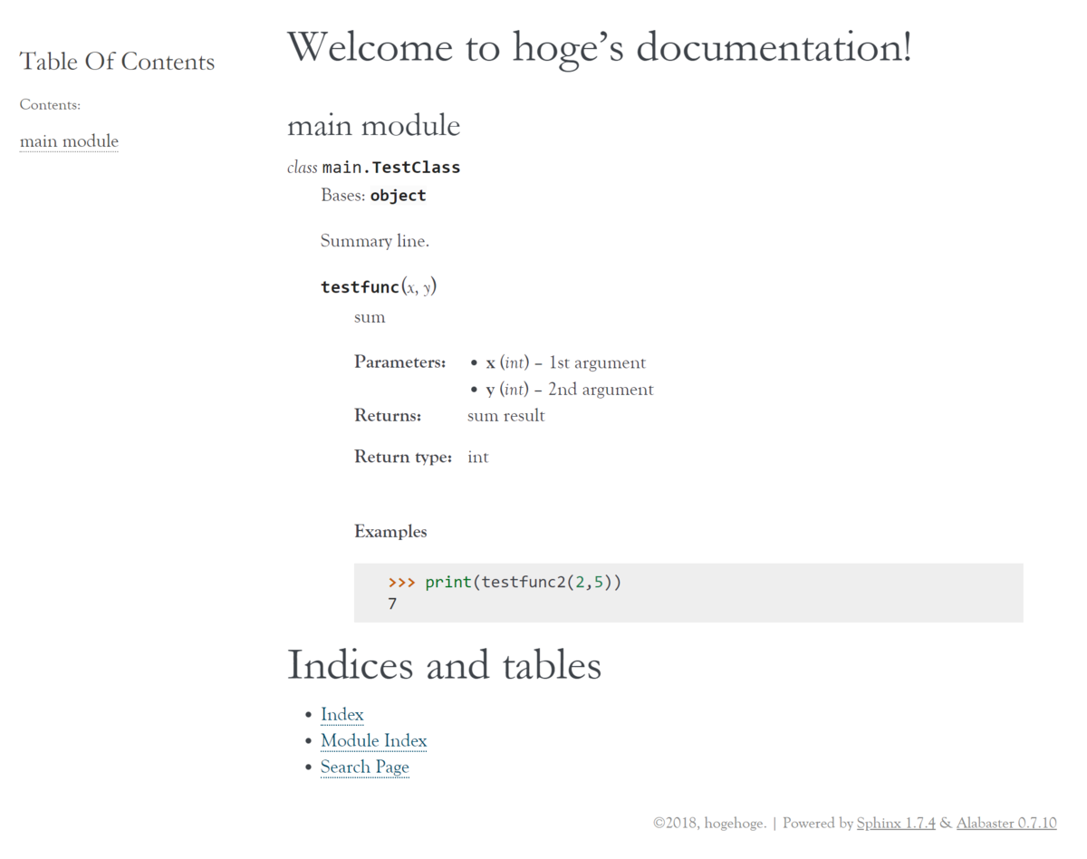Click the Examples section label
This screenshot has height=859, width=1087.
[x=390, y=532]
